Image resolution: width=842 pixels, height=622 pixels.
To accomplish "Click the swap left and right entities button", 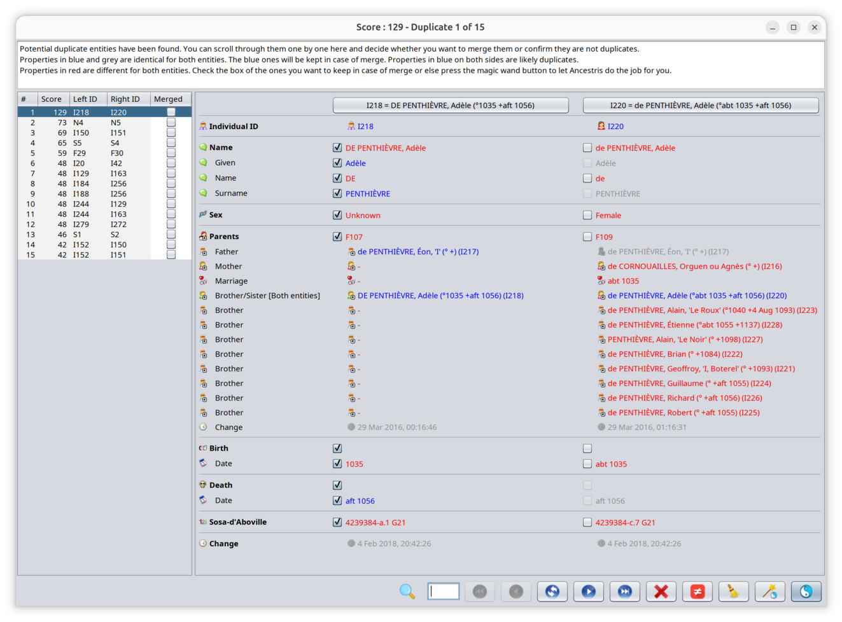I will coord(552,591).
